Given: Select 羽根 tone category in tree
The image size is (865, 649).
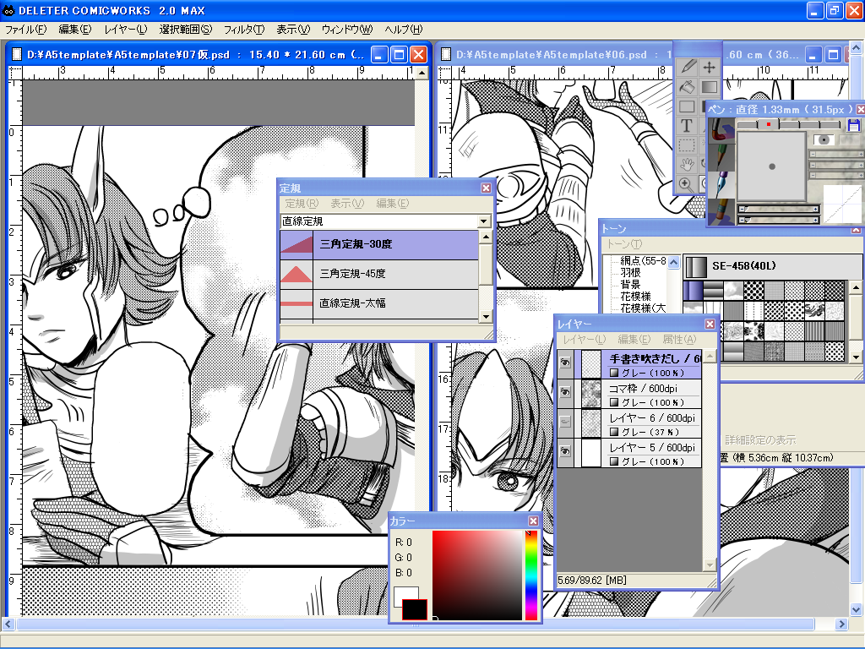Looking at the screenshot, I should click(x=630, y=273).
